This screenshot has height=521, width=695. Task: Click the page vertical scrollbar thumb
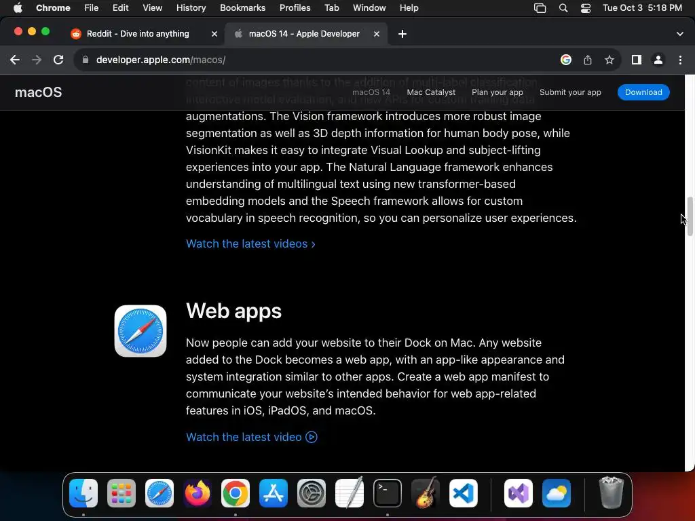click(x=690, y=216)
